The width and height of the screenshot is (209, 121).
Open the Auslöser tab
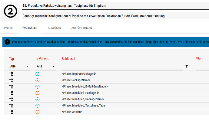(x=55, y=28)
